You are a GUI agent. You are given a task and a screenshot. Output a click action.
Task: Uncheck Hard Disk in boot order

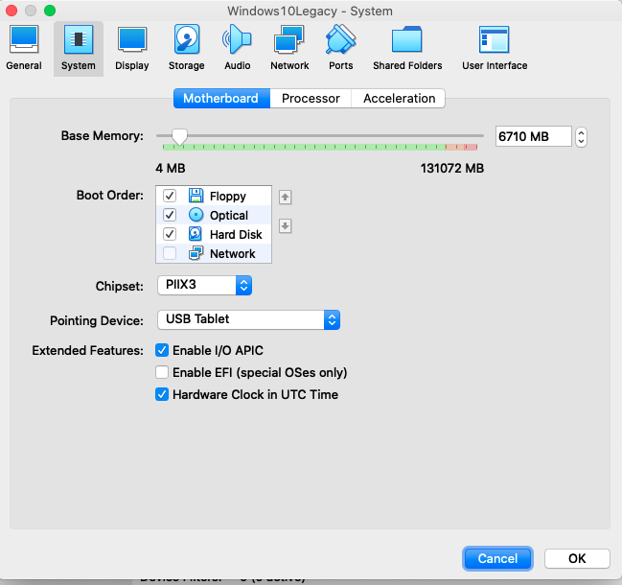coord(170,234)
